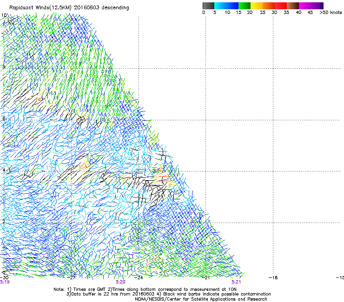This screenshot has width=344, height=302.
Task: Click the legend scale label '0'
Action: tap(204, 12)
